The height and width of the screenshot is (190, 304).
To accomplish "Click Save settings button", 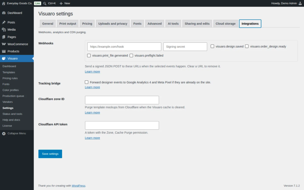I will [50, 154].
